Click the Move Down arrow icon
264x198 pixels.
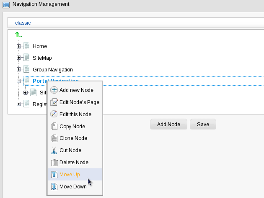(x=54, y=186)
